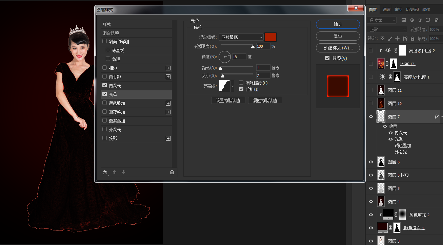Click the chain link icon on 图层 12
This screenshot has width=443, height=245.
pos(387,64)
